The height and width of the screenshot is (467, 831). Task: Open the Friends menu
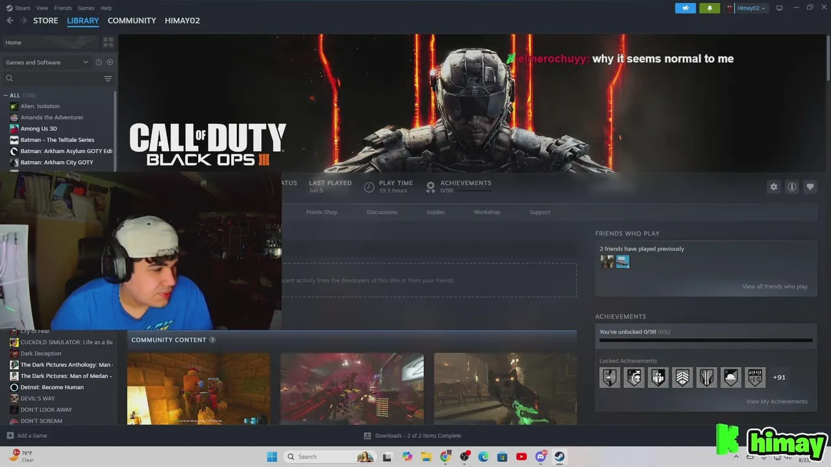(63, 8)
